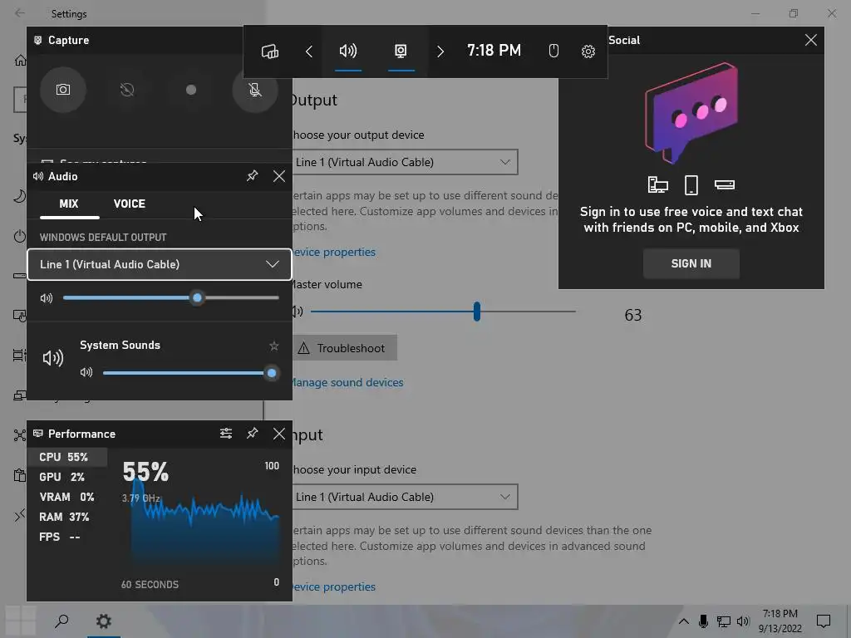Toggle the Audio widget in Game Bar toolbar
851x638 pixels.
click(x=348, y=52)
